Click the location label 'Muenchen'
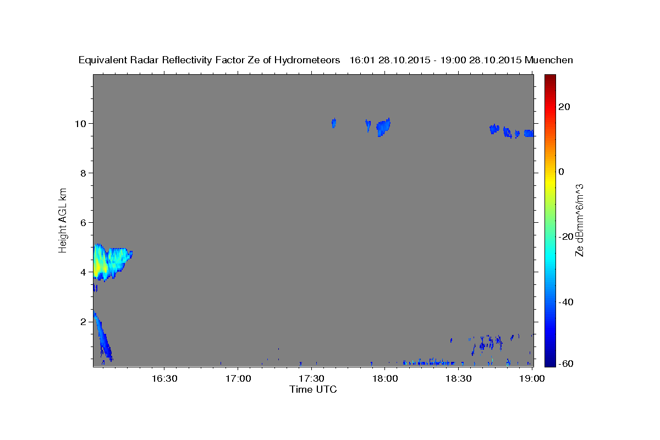 549,61
